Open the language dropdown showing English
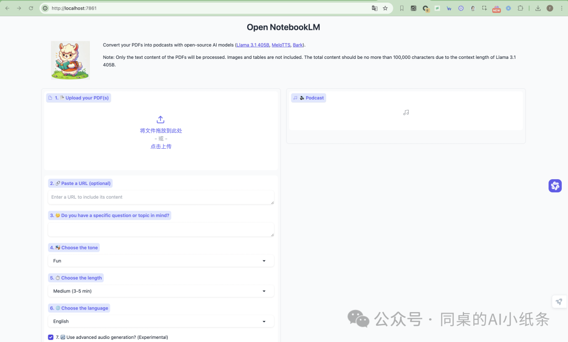This screenshot has width=568, height=342. pos(161,322)
